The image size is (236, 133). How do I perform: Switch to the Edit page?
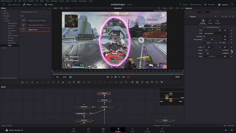click(103, 130)
